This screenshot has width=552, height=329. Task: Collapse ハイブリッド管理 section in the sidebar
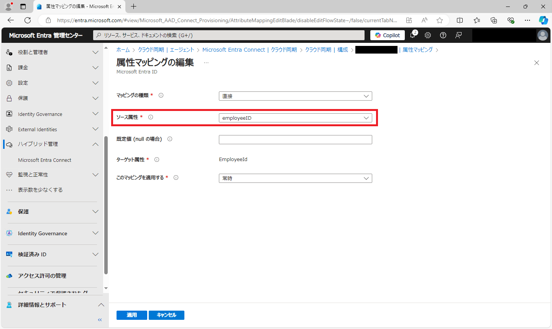click(x=53, y=144)
